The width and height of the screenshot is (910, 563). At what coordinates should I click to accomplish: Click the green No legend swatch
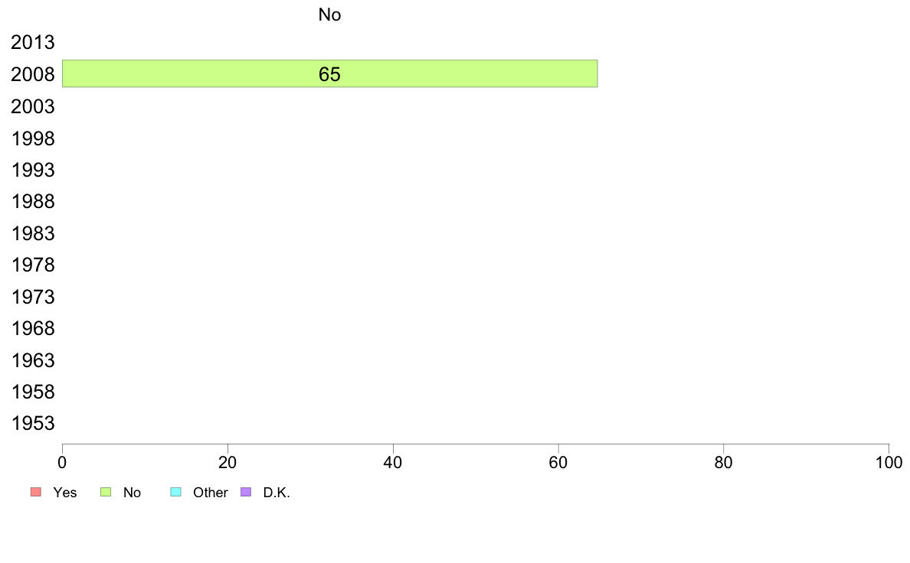tap(106, 492)
